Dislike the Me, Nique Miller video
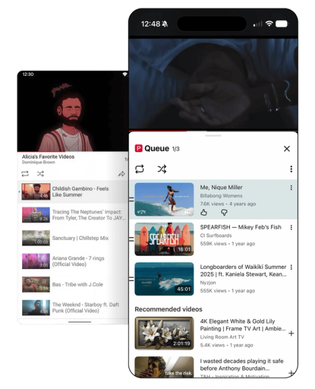Image resolution: width=315 pixels, height=389 pixels. tap(224, 212)
